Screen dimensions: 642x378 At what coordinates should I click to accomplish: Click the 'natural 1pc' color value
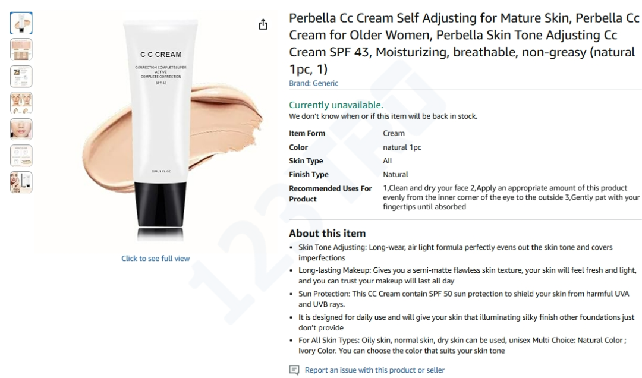click(402, 147)
